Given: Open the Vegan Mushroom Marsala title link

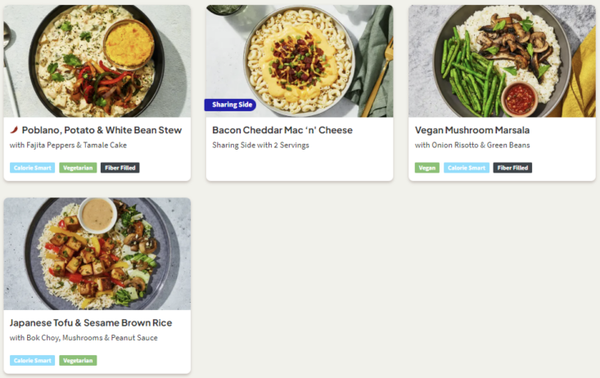Looking at the screenshot, I should point(472,130).
